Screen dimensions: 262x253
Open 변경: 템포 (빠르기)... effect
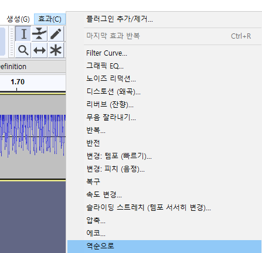click(164, 156)
